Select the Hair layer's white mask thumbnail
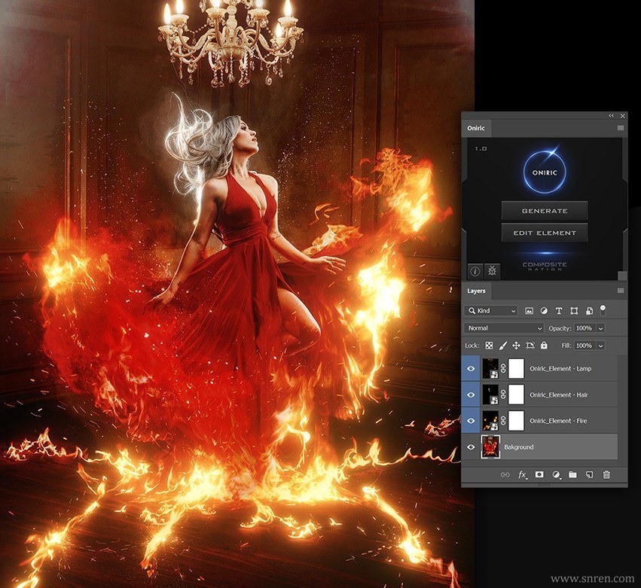The image size is (641, 588). 516,395
